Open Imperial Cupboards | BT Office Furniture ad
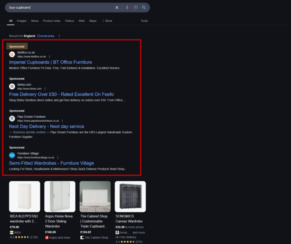 click(x=50, y=62)
